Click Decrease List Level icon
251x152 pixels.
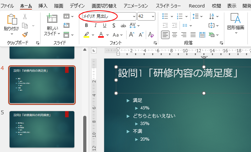[165, 26]
